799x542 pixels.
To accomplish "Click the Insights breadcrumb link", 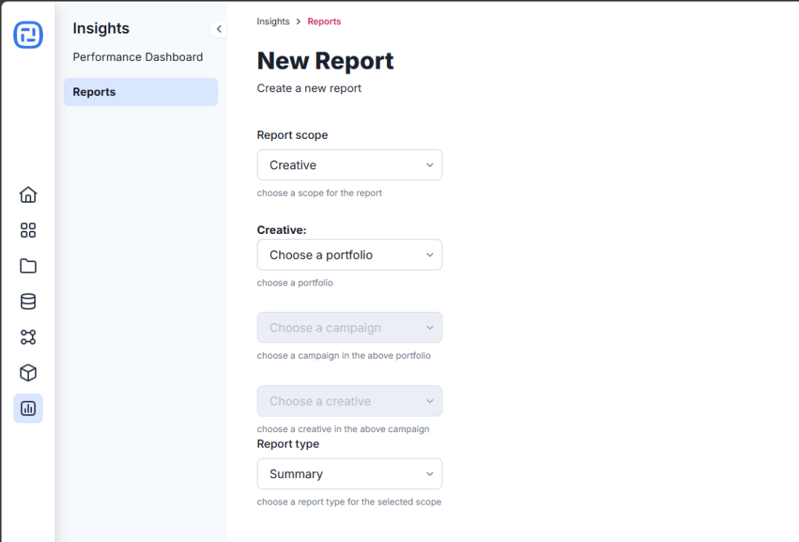I will click(272, 21).
